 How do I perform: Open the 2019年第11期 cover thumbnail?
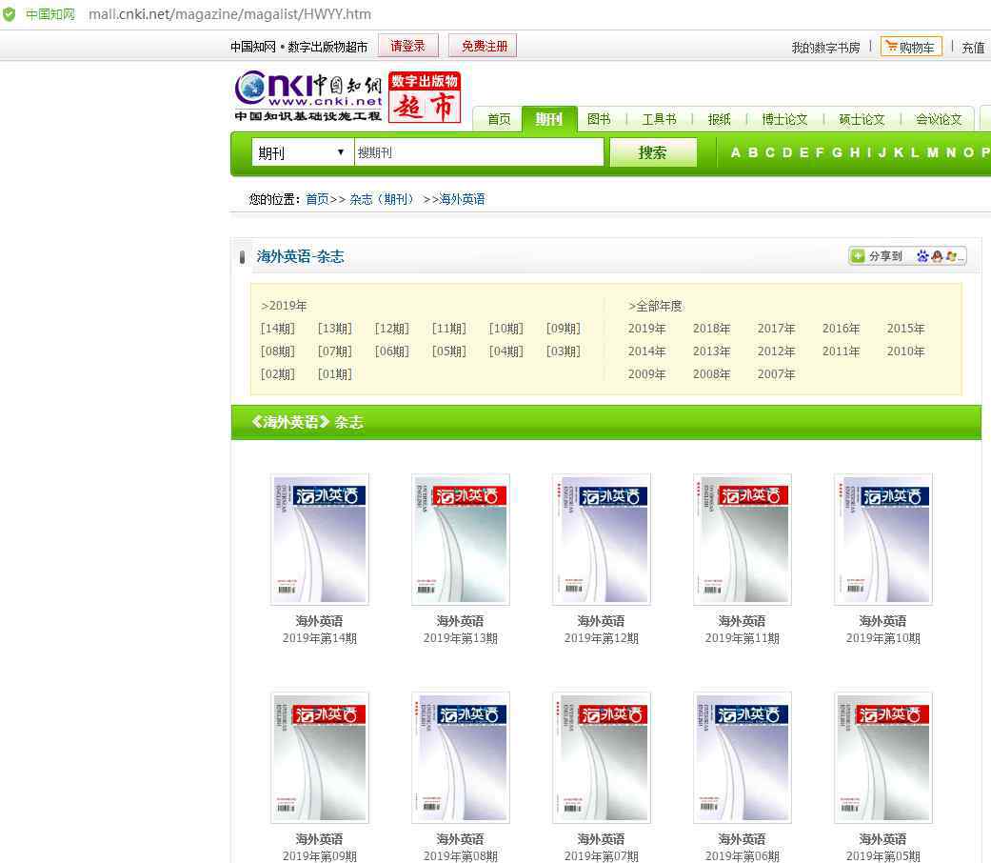[743, 539]
